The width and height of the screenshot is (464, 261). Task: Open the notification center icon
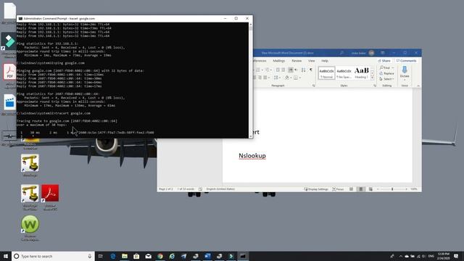(x=456, y=256)
